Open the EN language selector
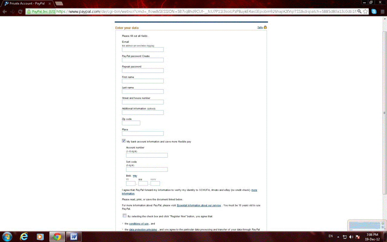The width and height of the screenshot is (387, 242). click(330, 236)
